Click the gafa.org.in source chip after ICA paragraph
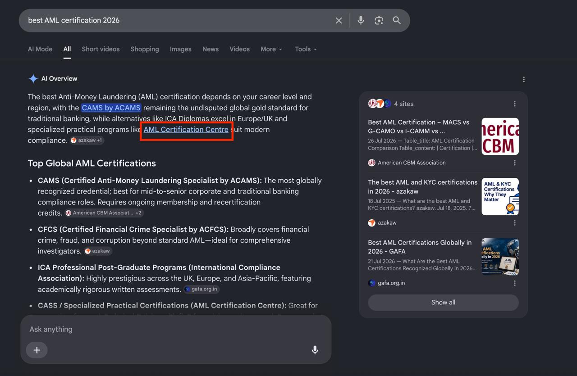Viewport: 577px width, 376px height. (201, 289)
